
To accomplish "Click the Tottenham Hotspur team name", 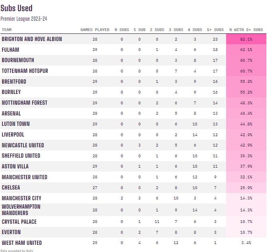I will point(25,71).
